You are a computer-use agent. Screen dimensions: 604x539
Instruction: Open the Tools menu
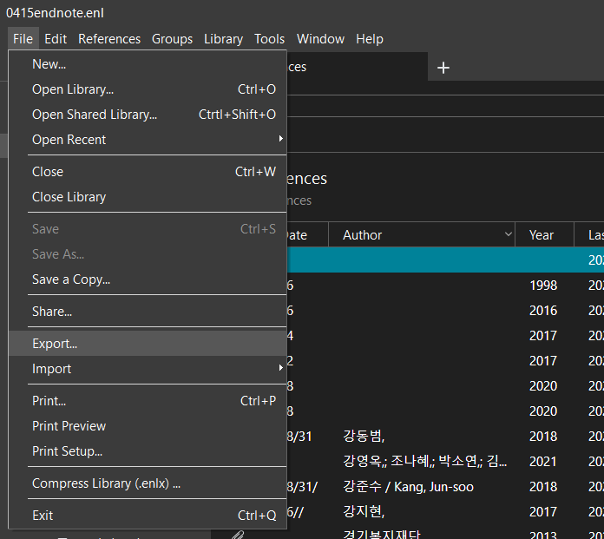click(270, 39)
